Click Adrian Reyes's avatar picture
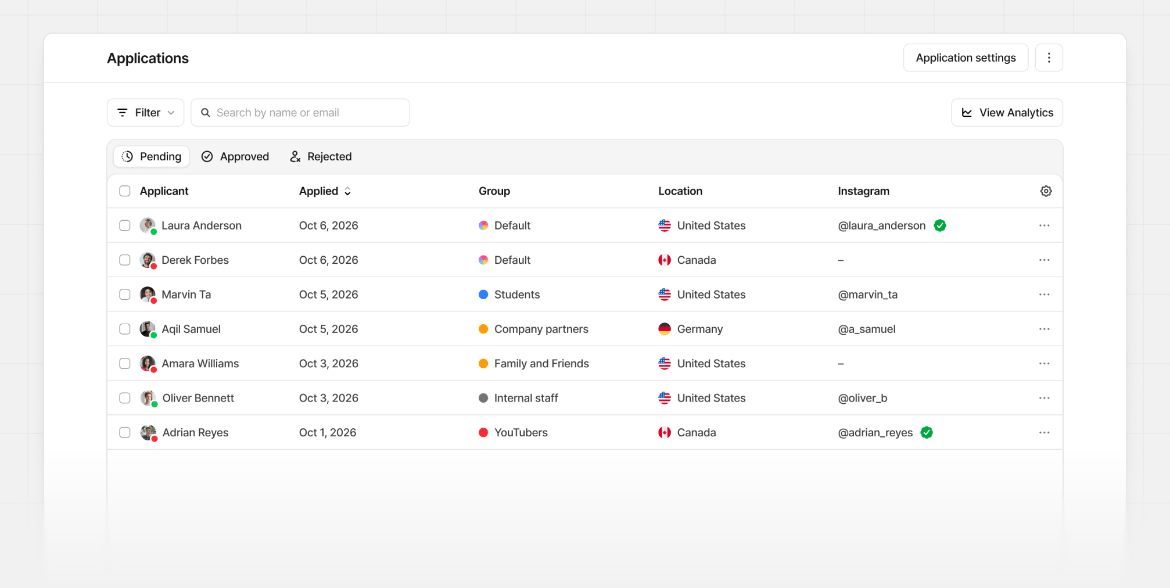1170x588 pixels. coord(148,432)
